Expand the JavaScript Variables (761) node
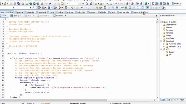The image size is (186, 104). pyautogui.click(x=164, y=47)
